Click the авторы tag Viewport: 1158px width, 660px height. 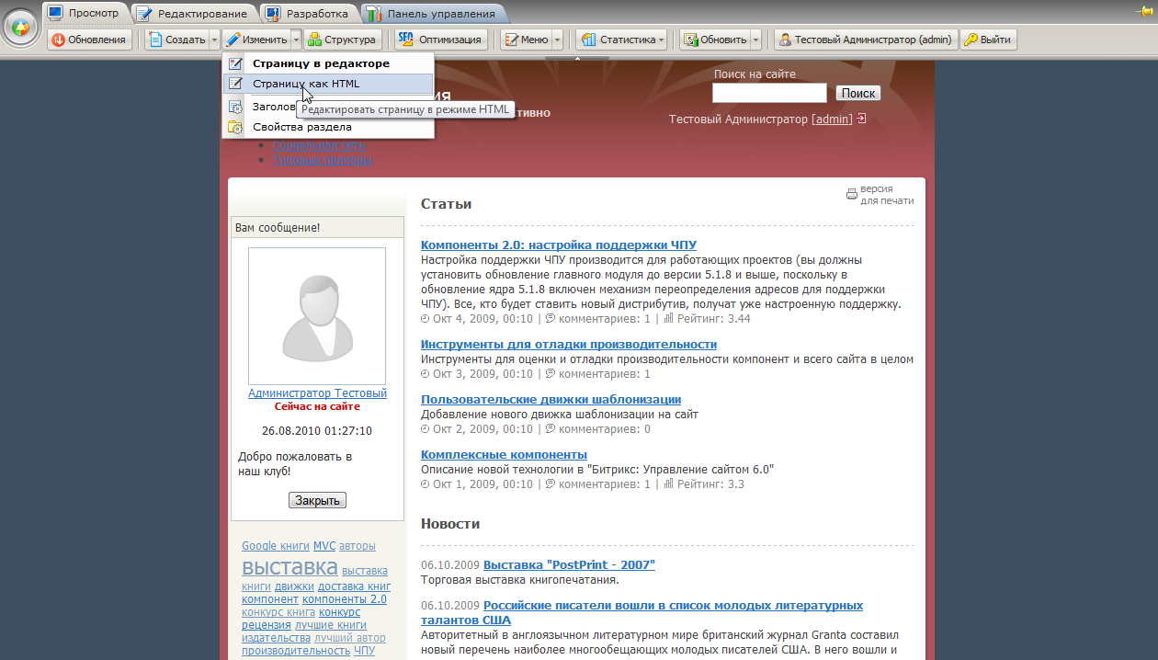(x=358, y=546)
